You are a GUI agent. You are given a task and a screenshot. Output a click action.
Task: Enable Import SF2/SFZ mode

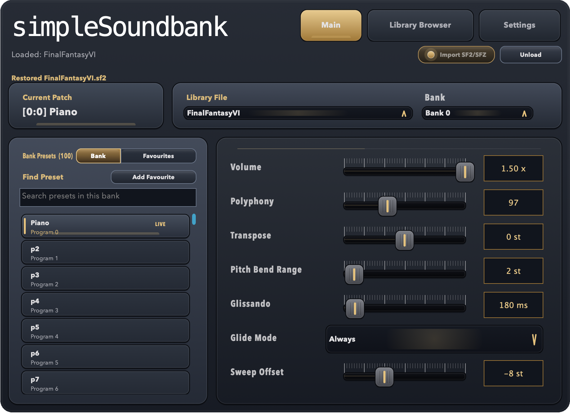coord(456,54)
